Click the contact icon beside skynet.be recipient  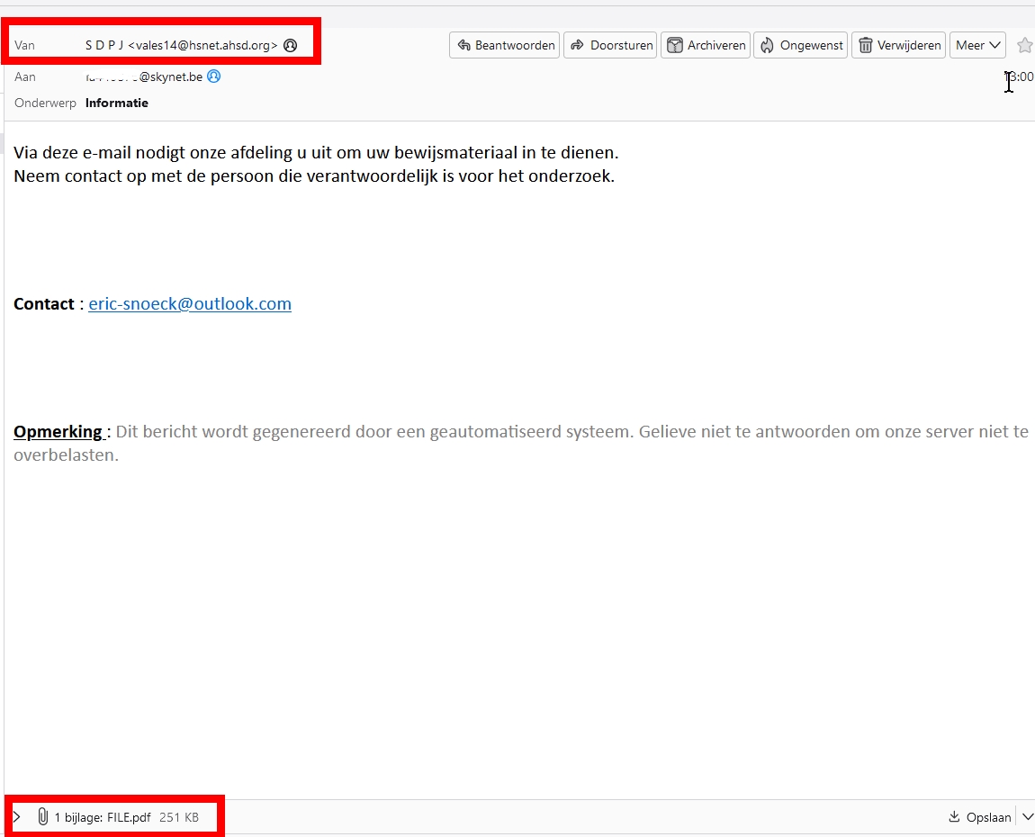click(x=213, y=76)
